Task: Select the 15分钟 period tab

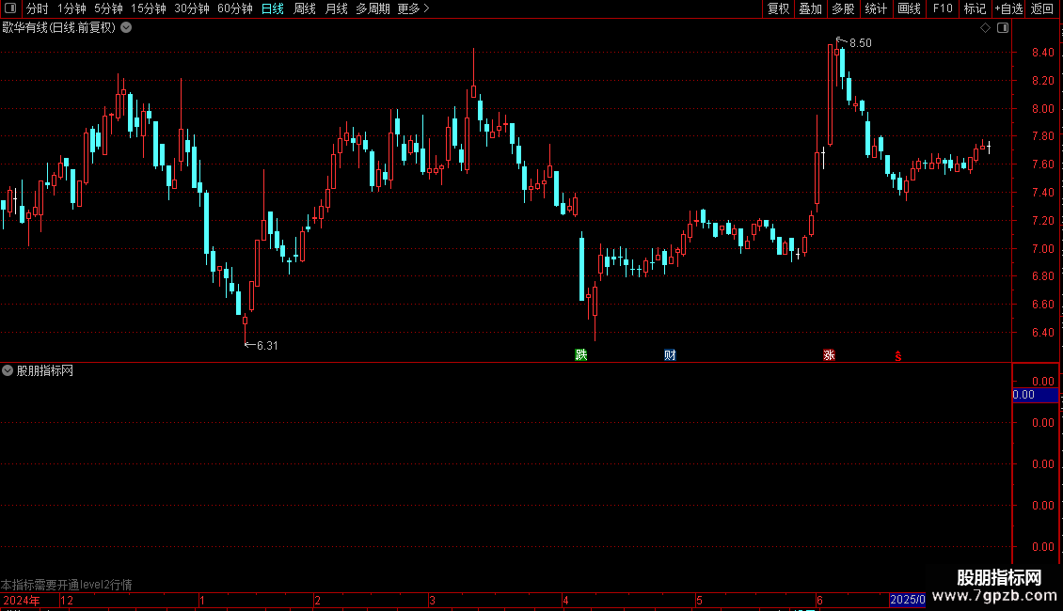Action: pyautogui.click(x=149, y=8)
